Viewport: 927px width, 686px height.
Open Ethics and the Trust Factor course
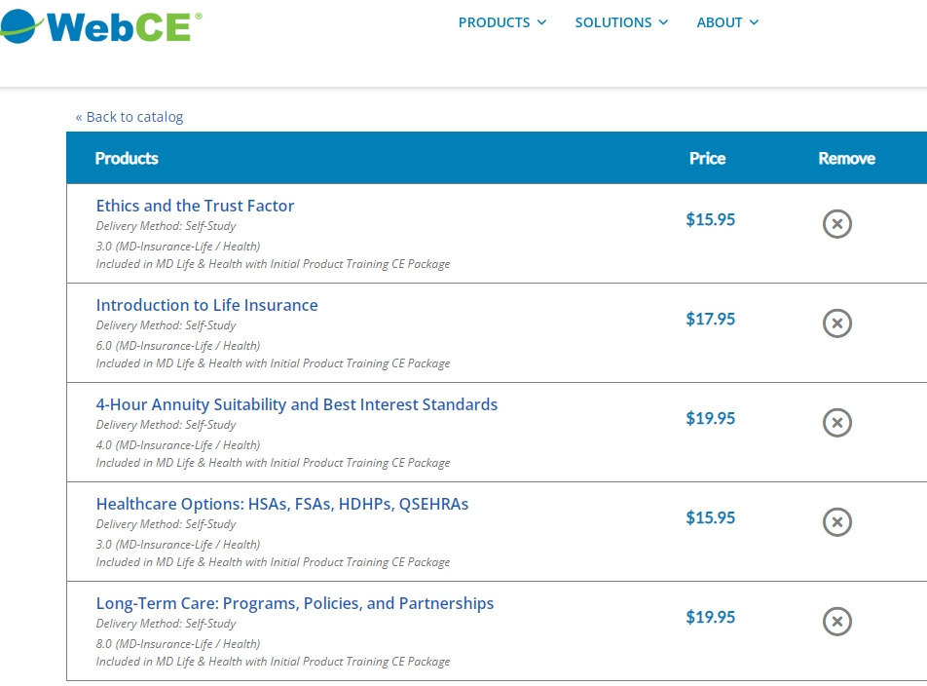click(195, 206)
